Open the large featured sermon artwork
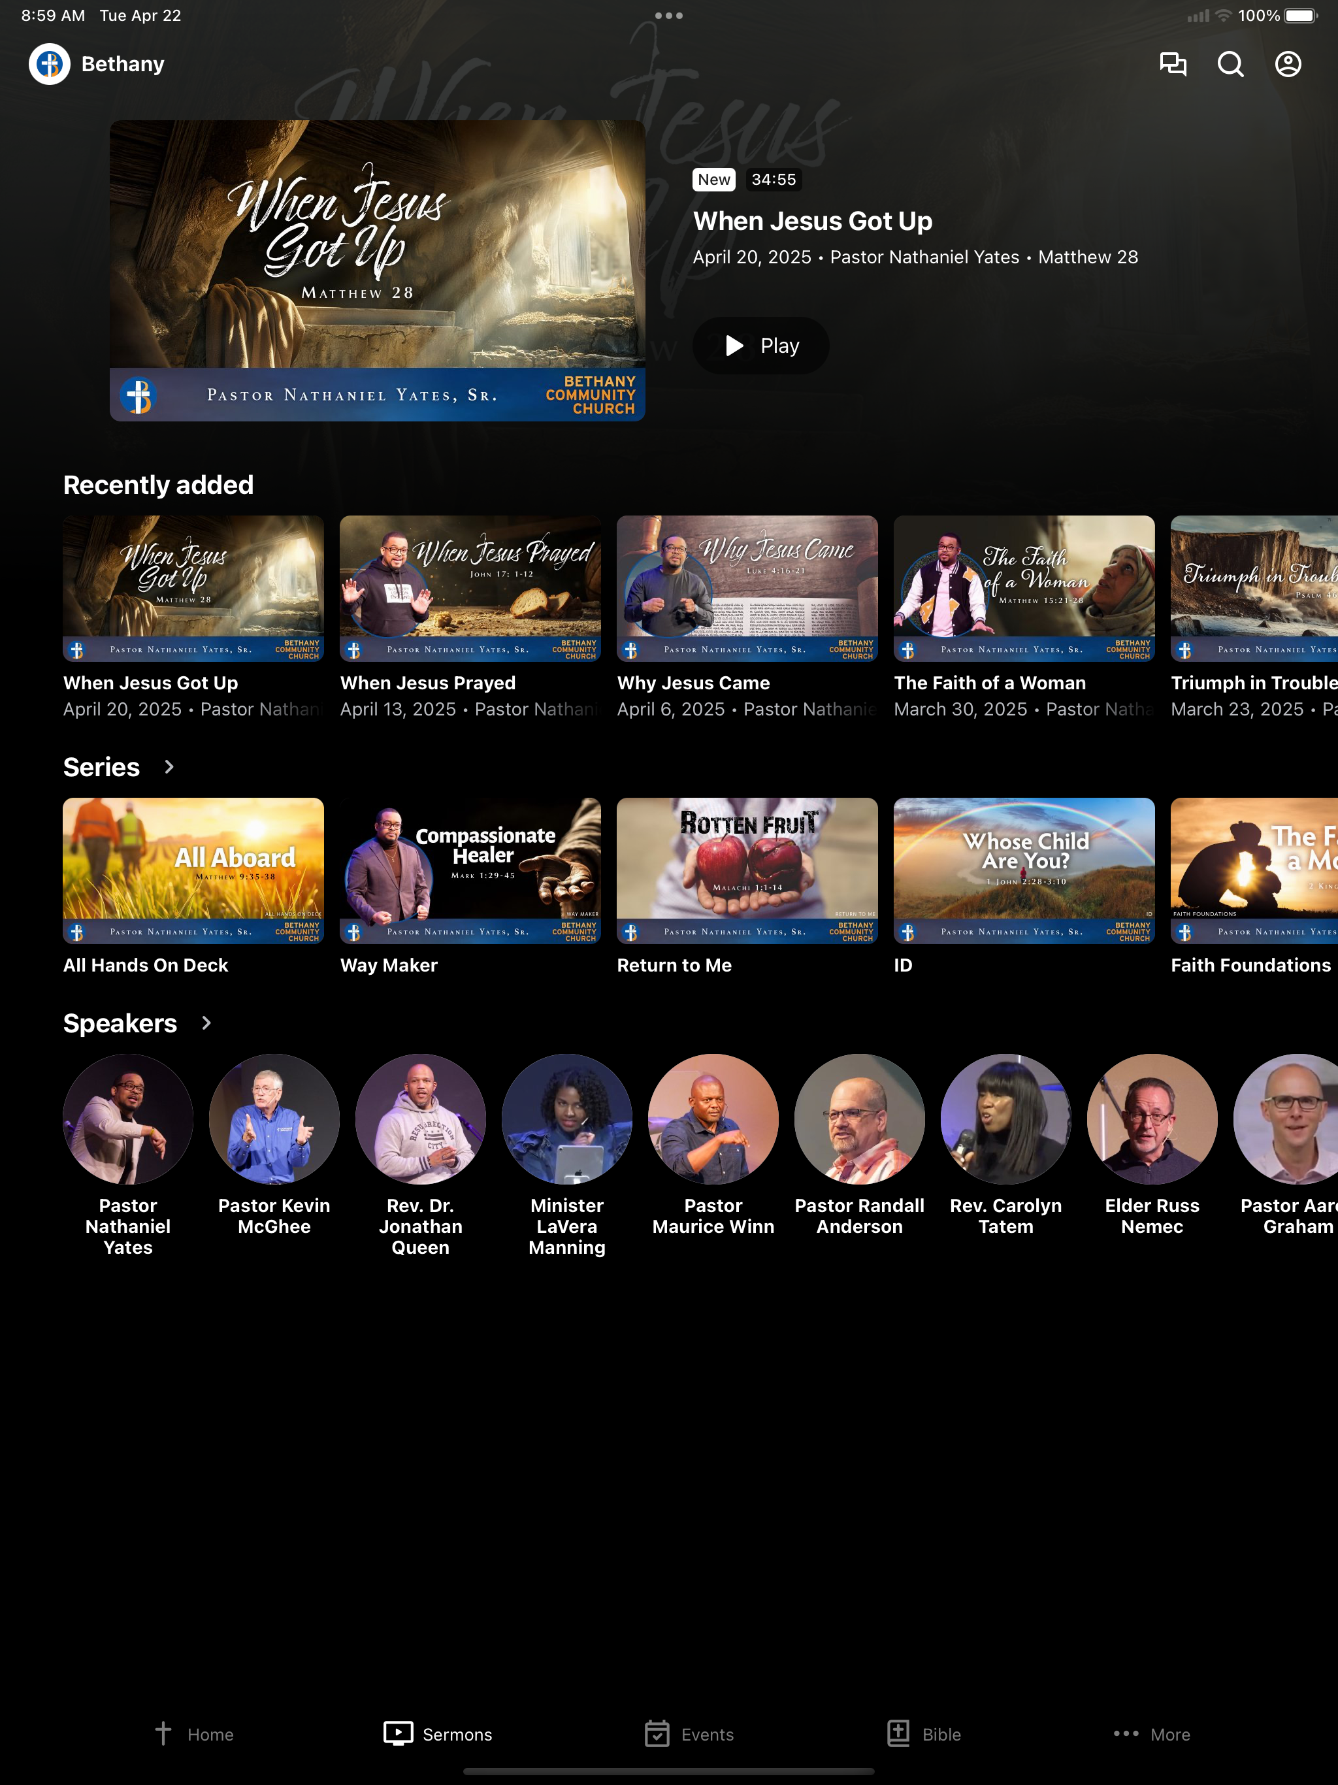 378,270
